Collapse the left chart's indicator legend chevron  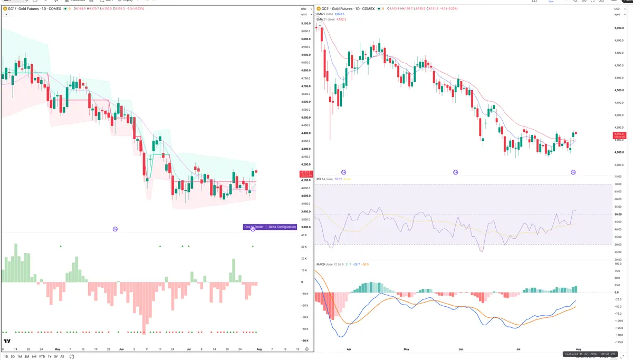(x=6, y=14)
